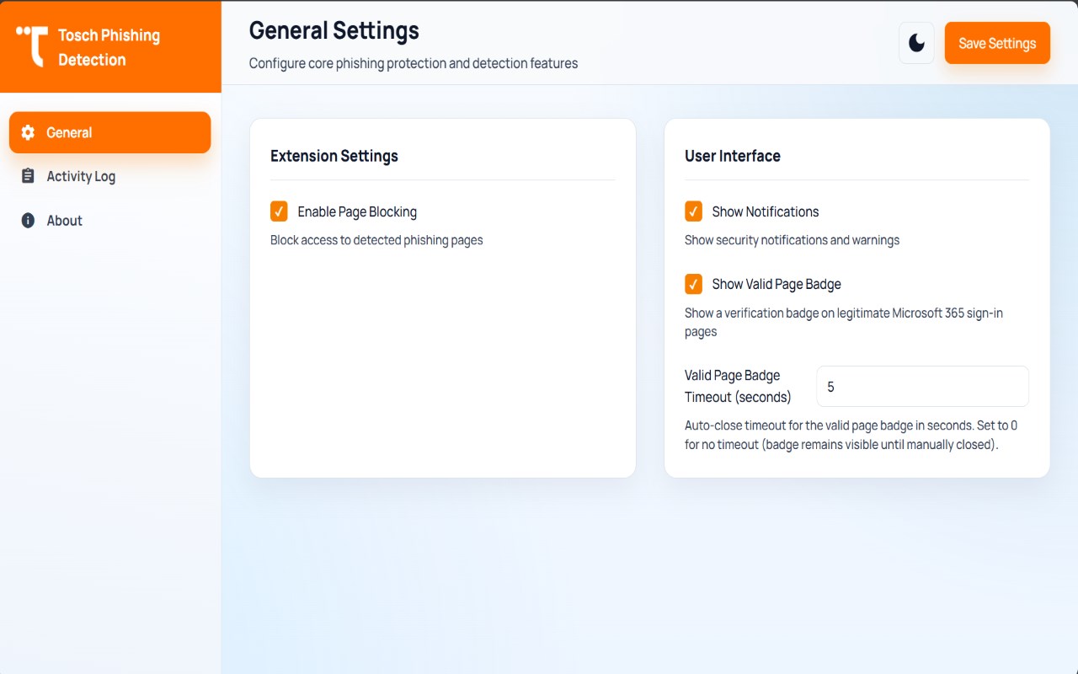The height and width of the screenshot is (674, 1078).
Task: Click the User Interface card heading
Action: click(732, 156)
